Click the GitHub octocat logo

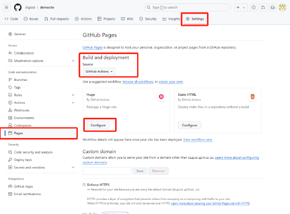[18, 7]
